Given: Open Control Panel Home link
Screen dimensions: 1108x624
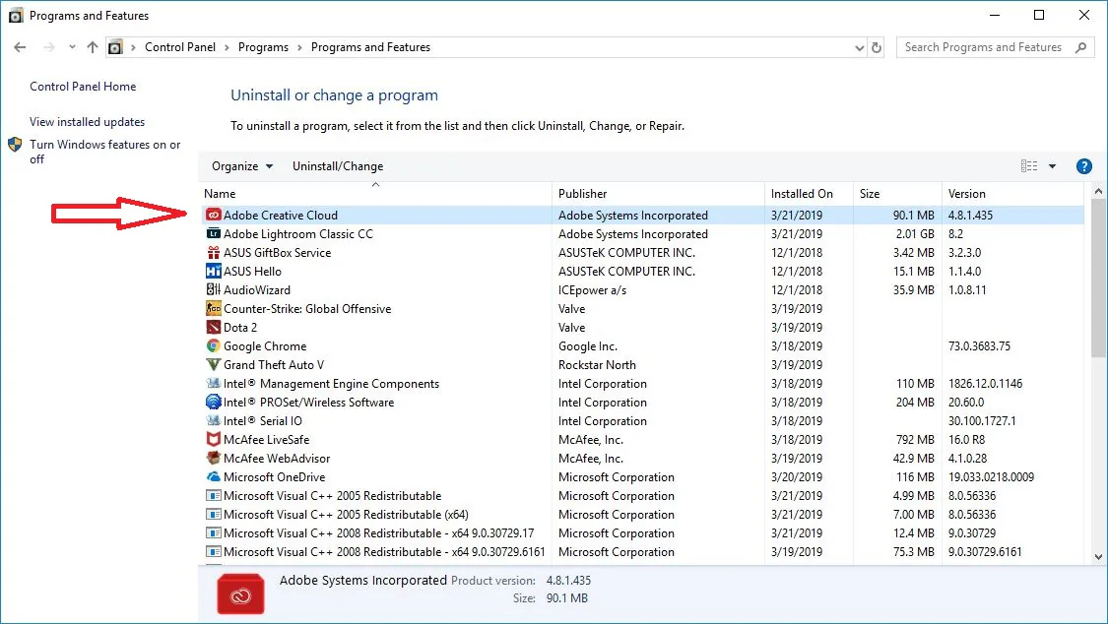Looking at the screenshot, I should [x=83, y=86].
